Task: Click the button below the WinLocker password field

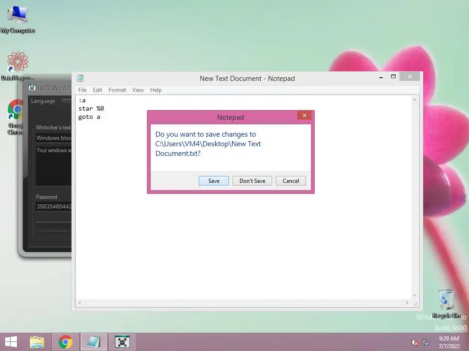Action: click(54, 227)
